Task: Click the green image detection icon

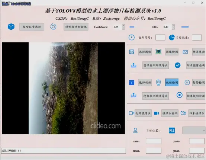Action: click(158, 52)
